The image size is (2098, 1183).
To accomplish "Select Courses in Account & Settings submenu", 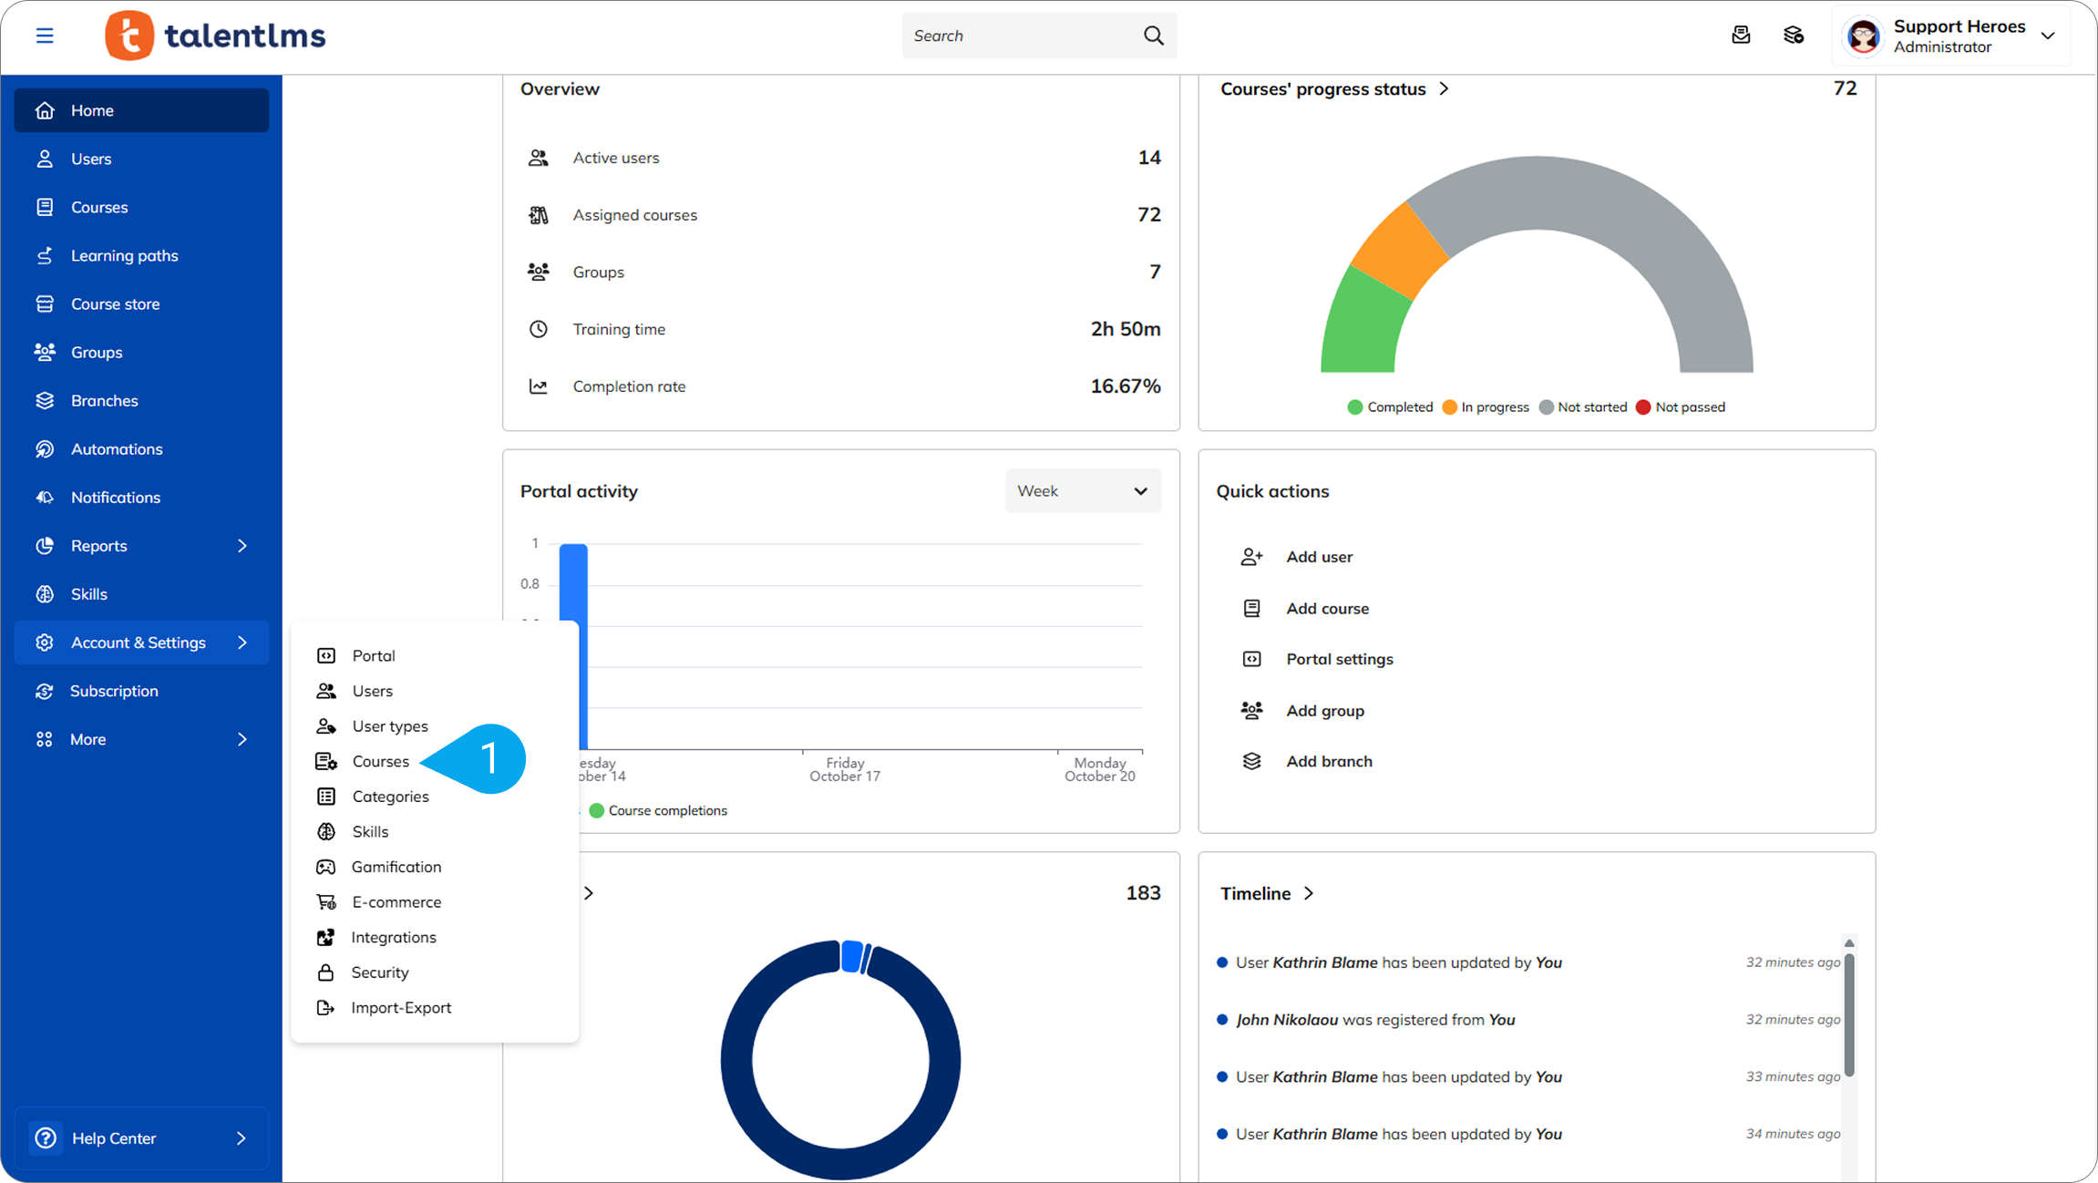I will (380, 761).
